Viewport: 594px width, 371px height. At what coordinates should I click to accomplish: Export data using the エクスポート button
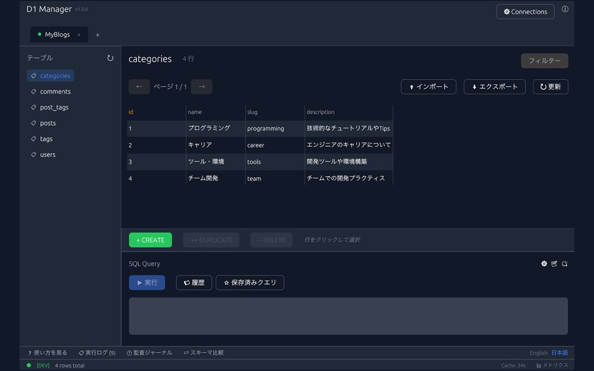[x=494, y=87]
